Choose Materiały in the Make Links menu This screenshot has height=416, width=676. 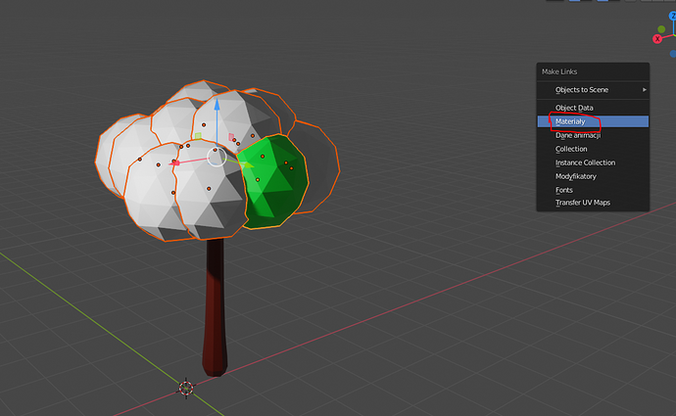(593, 121)
